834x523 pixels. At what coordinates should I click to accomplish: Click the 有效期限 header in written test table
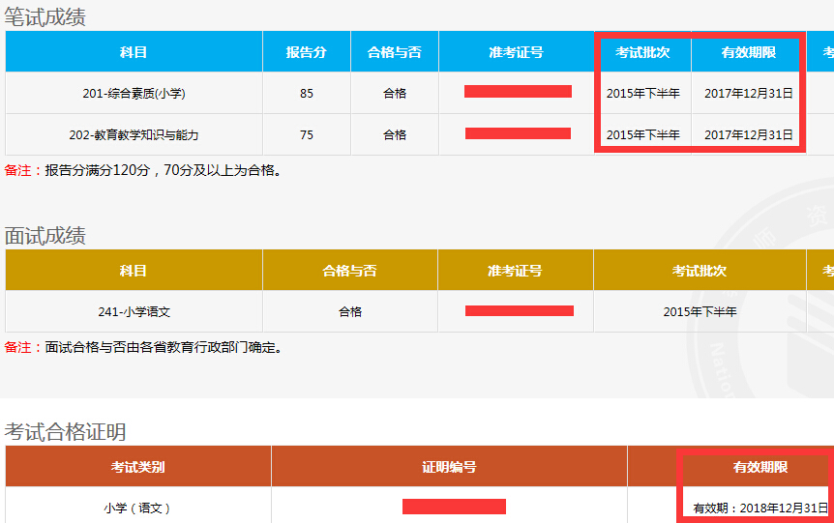(748, 52)
